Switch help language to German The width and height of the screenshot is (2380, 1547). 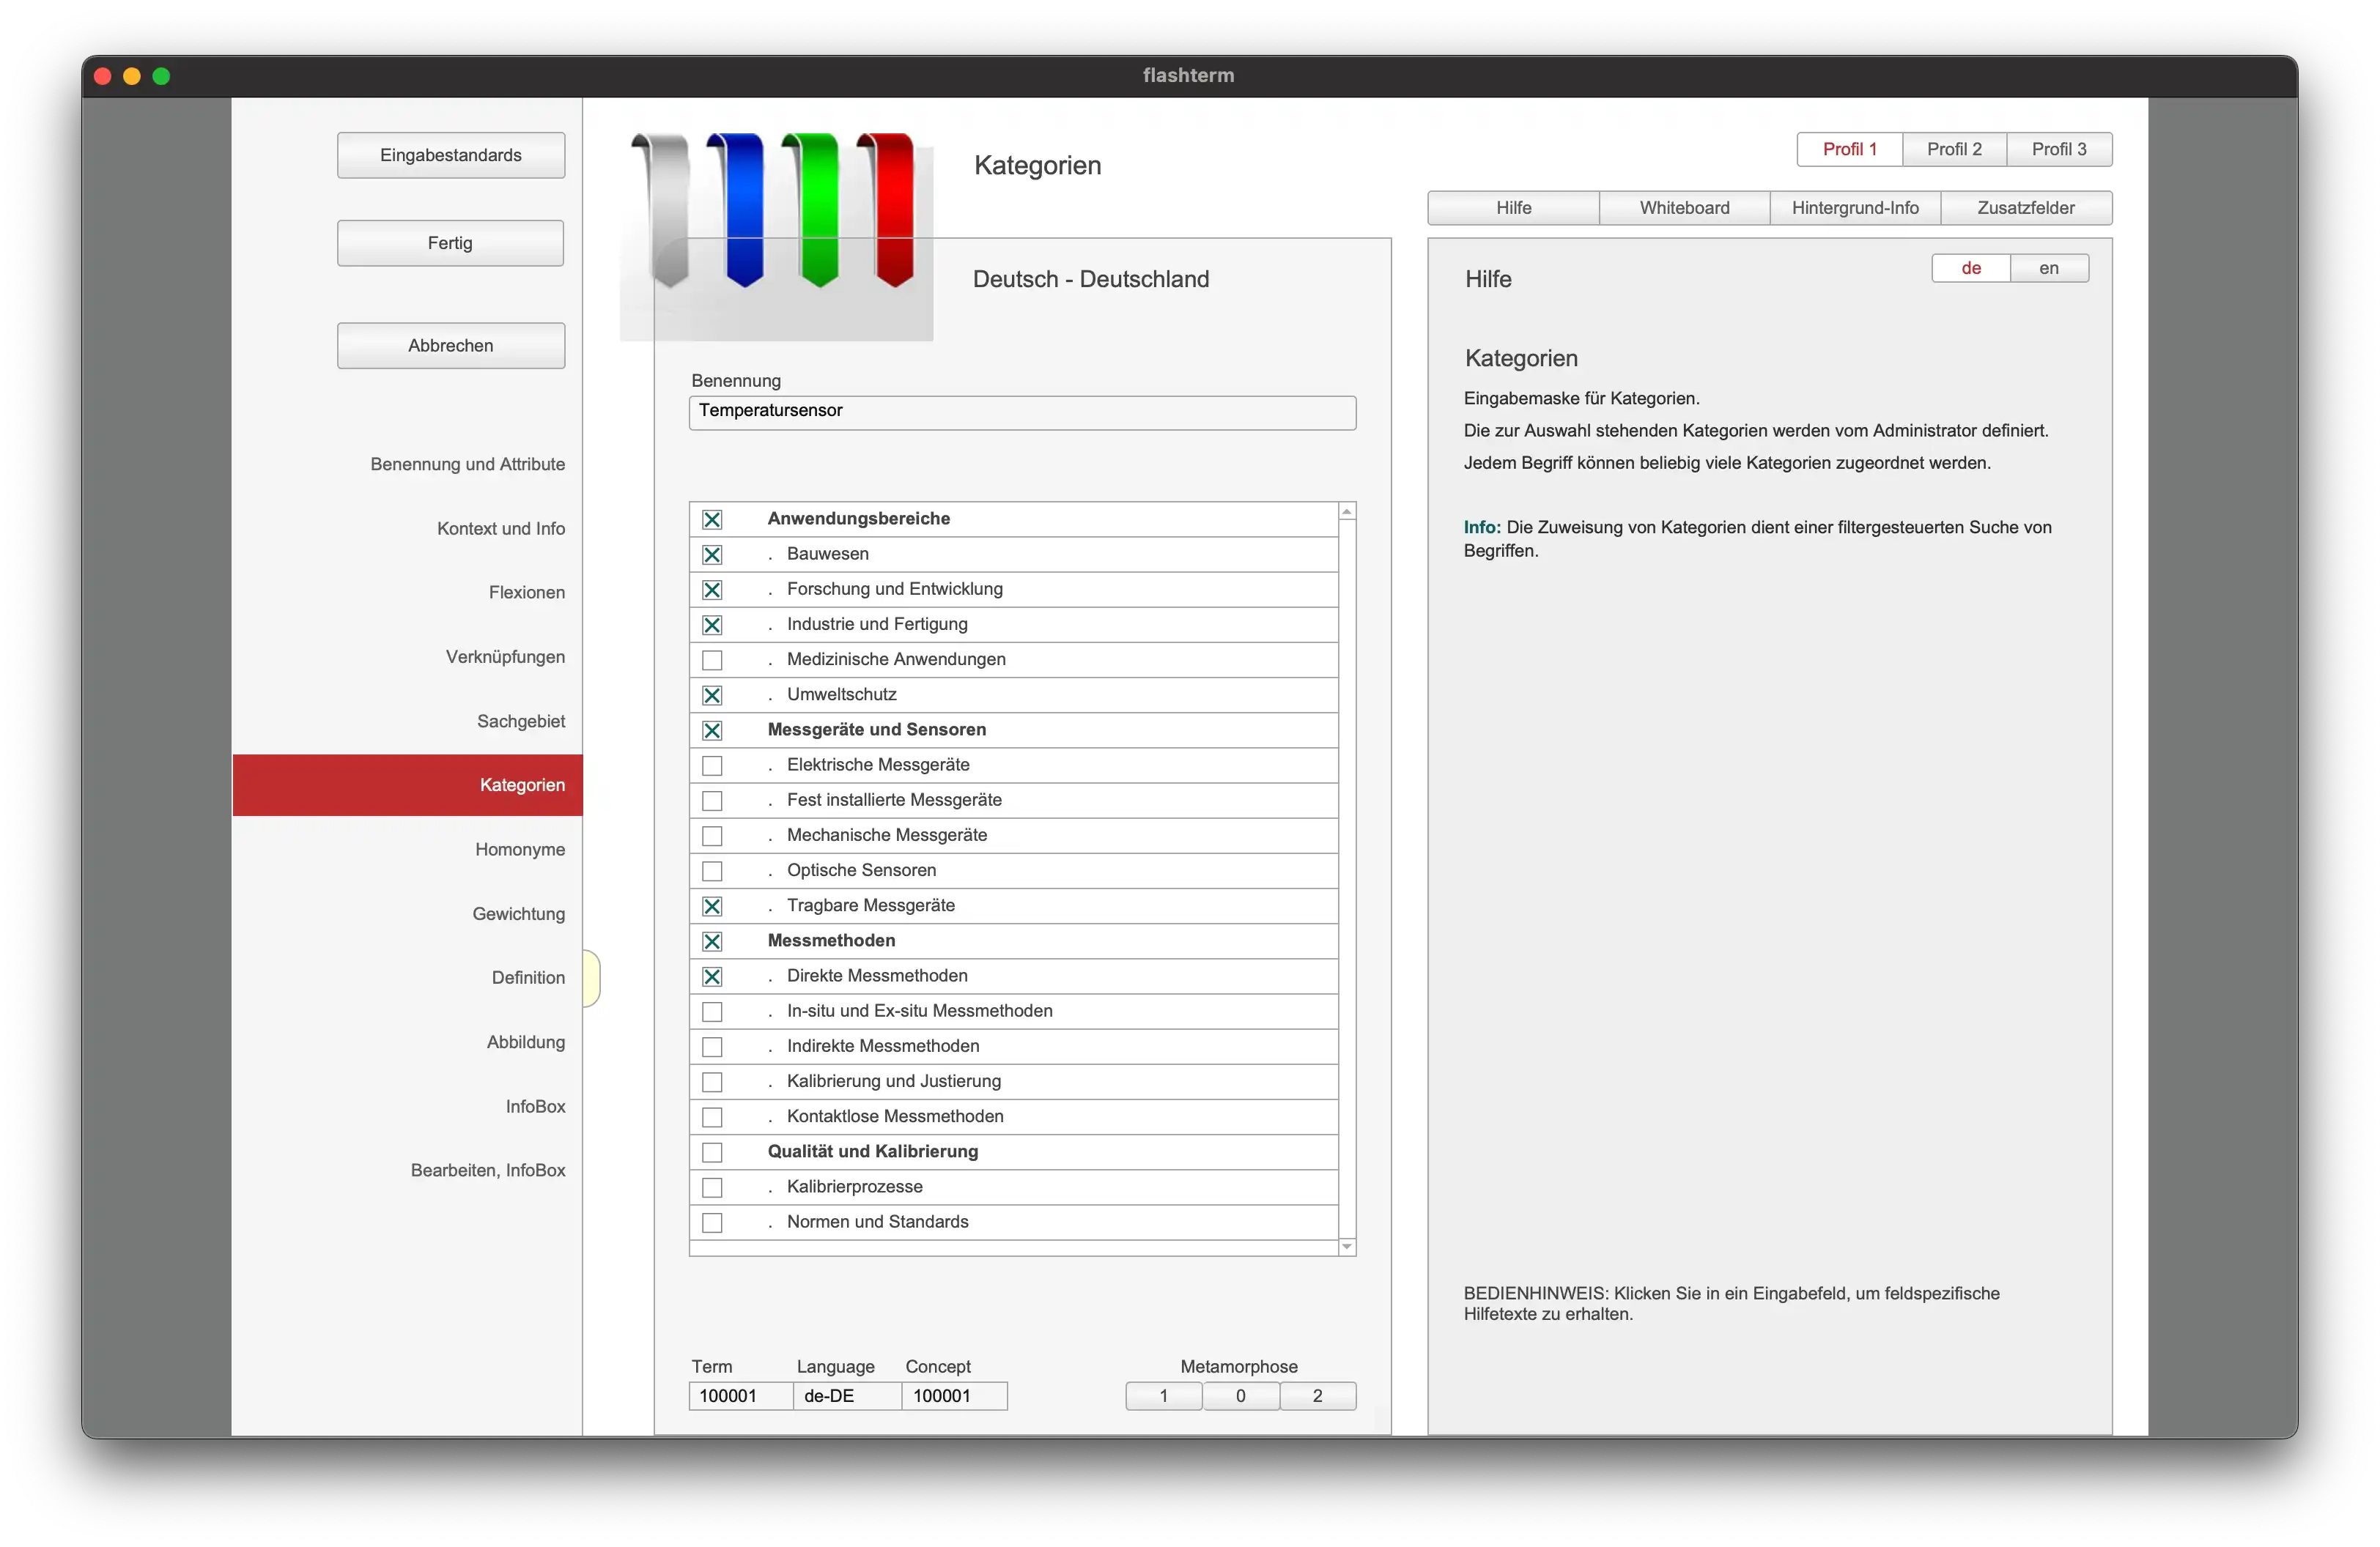(1970, 267)
